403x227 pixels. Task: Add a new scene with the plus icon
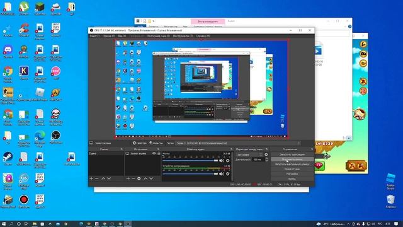pos(91,178)
